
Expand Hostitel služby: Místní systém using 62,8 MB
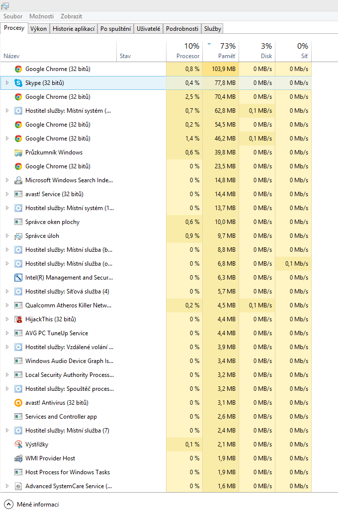(7, 111)
